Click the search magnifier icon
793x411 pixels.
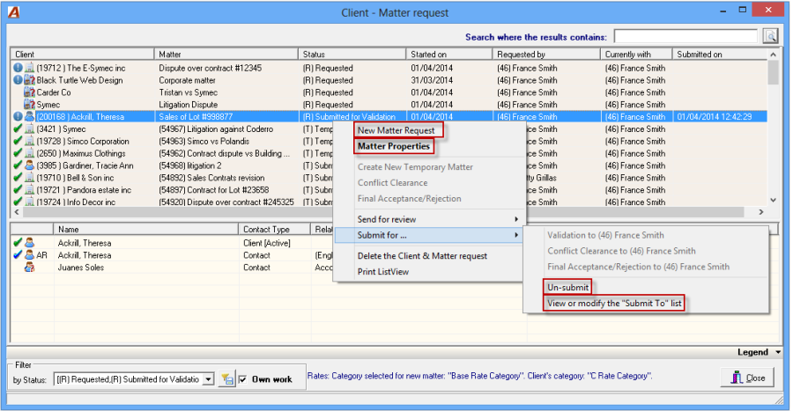pyautogui.click(x=770, y=36)
